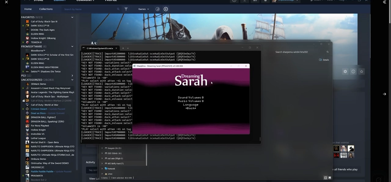Viewport: 391px width, 182px height.
Task: Adjust Sound Volume option in Dreaming Sarah
Action: pos(191,97)
